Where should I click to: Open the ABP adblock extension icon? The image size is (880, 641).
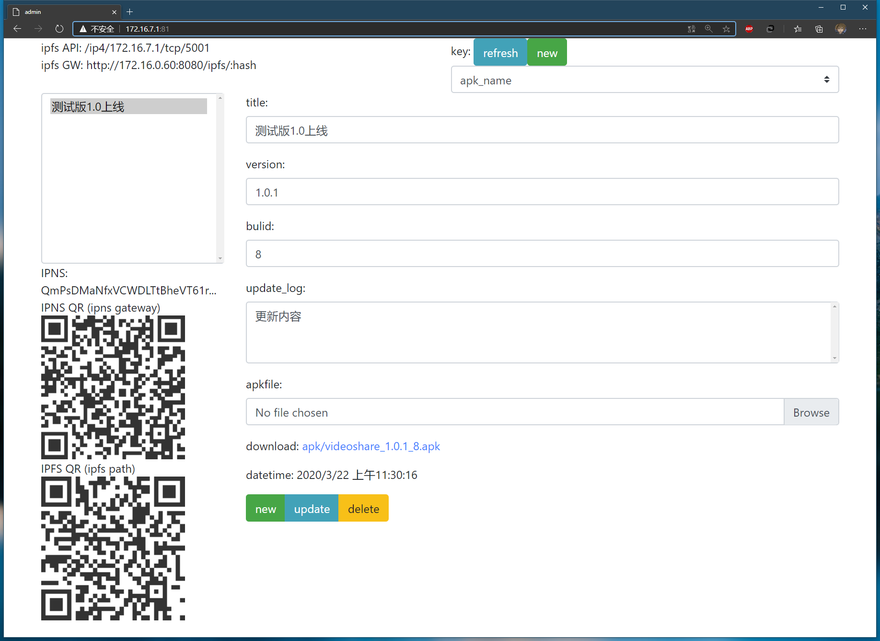point(749,29)
